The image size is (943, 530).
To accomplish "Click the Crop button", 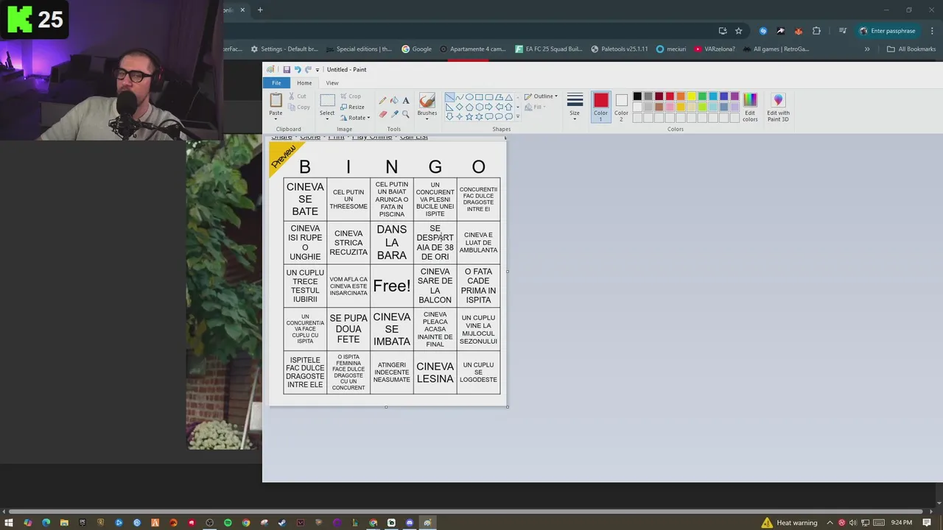I will tap(351, 96).
